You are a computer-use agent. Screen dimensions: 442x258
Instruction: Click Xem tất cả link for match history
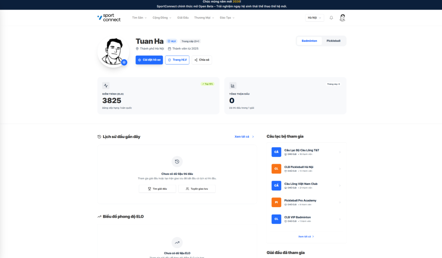pos(244,137)
